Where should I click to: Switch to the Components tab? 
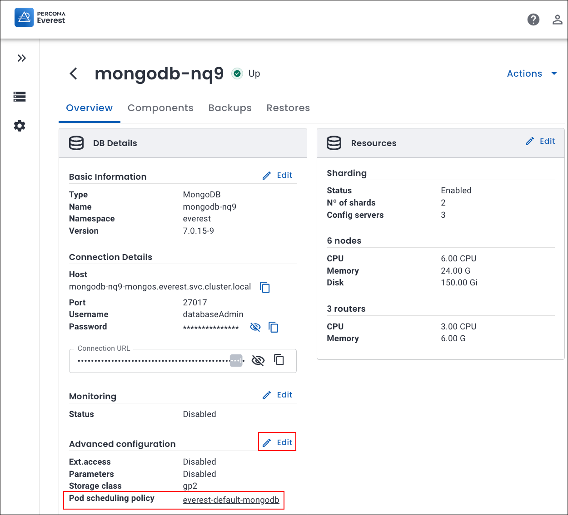tap(160, 108)
